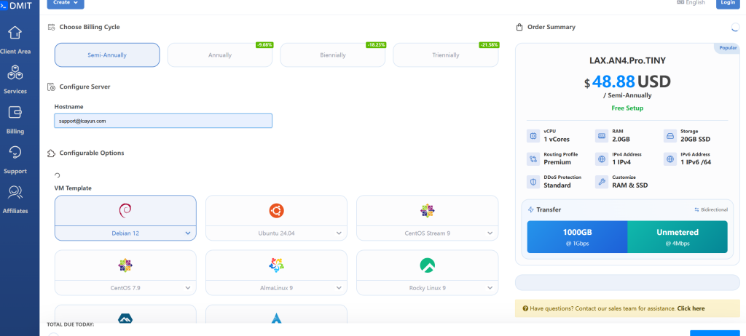Follow the 'Click here' sales contact link
746x336 pixels.
[691, 308]
